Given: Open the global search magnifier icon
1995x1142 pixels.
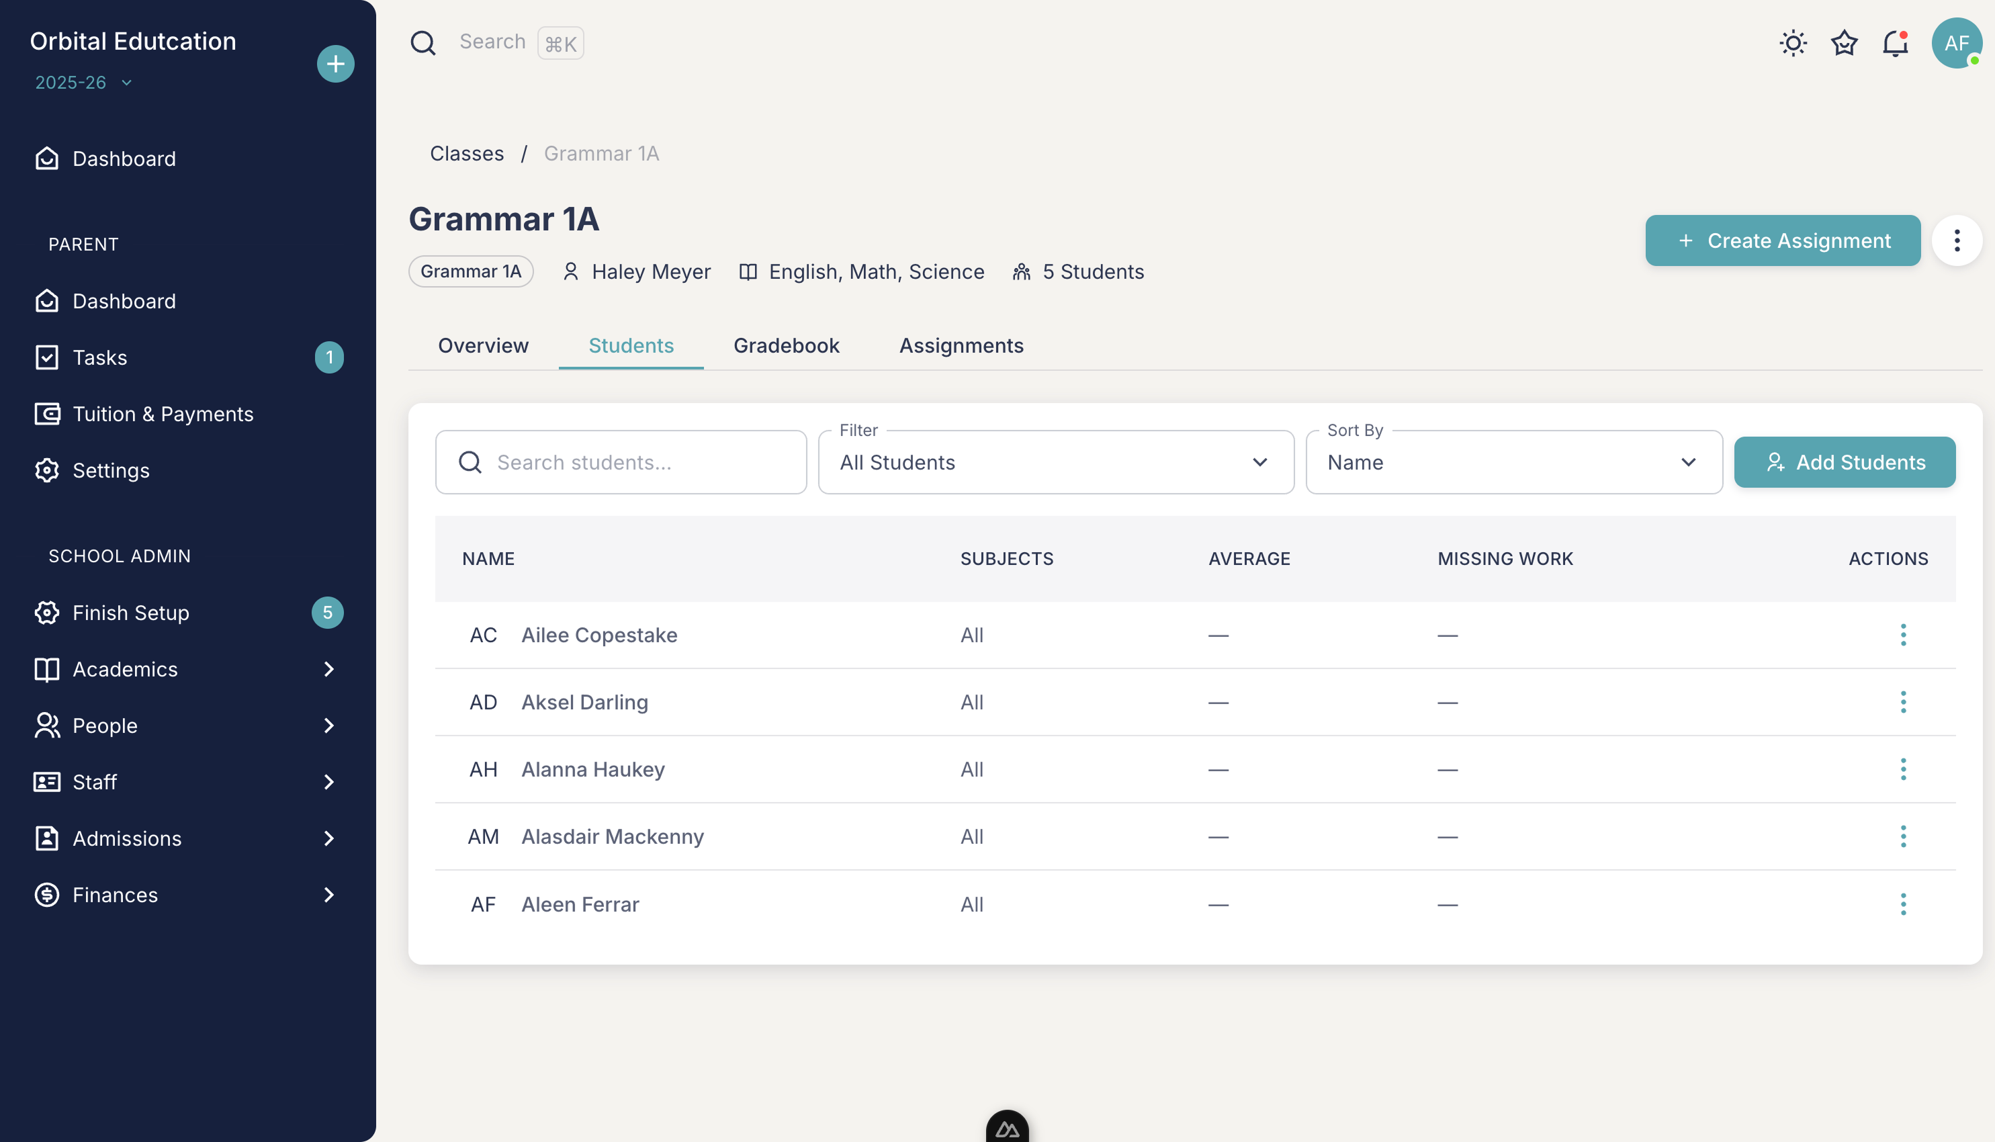Looking at the screenshot, I should click(423, 43).
